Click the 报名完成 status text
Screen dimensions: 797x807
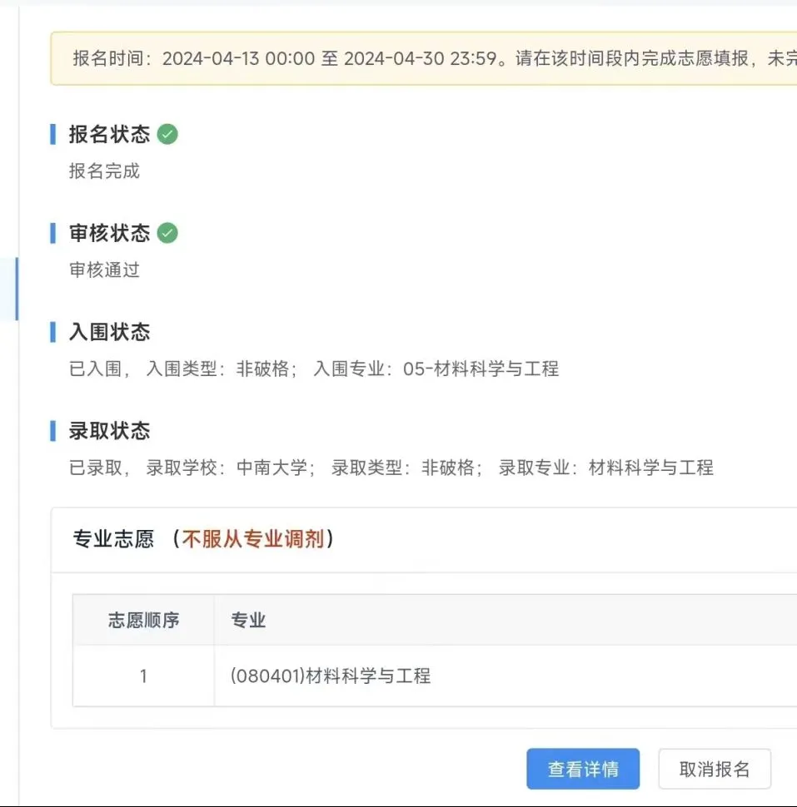tap(105, 171)
